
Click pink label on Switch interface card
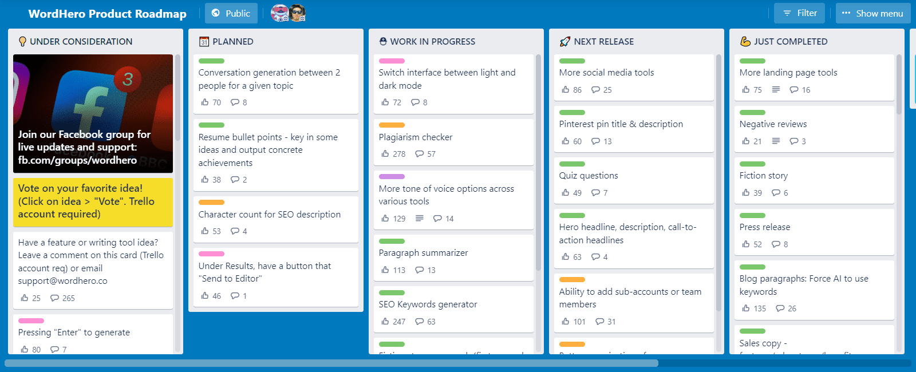392,61
